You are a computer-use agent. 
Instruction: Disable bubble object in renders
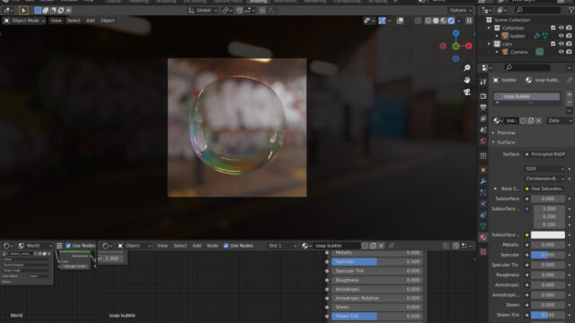pyautogui.click(x=569, y=36)
